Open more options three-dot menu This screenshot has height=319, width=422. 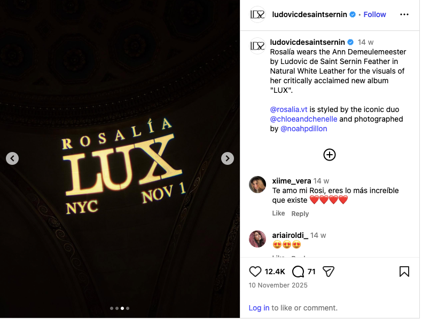(404, 14)
